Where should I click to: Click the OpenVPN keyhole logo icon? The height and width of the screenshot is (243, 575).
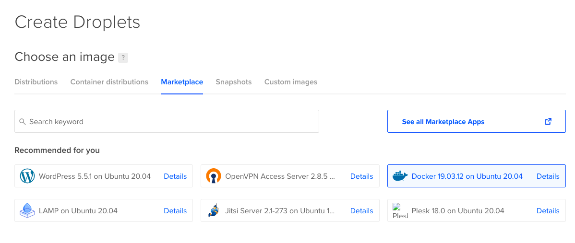click(x=214, y=176)
